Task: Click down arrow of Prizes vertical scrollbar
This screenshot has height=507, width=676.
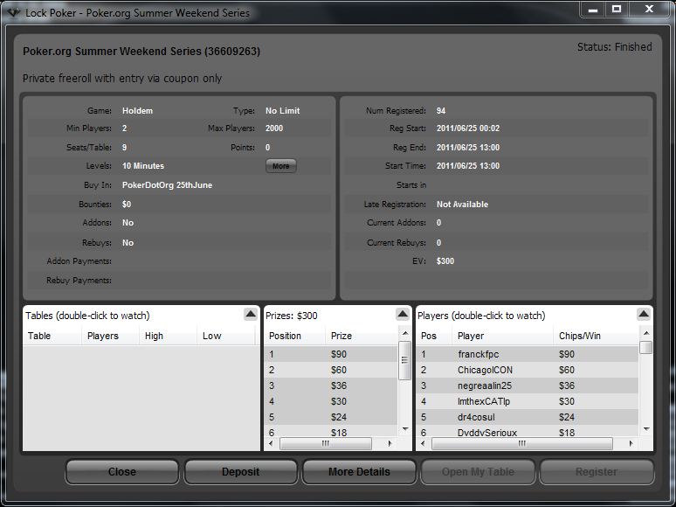Action: (405, 429)
